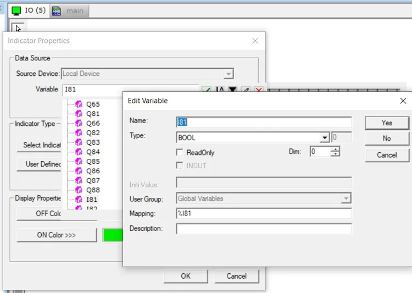
Task: Open the Source Device dropdown
Action: coord(229,74)
